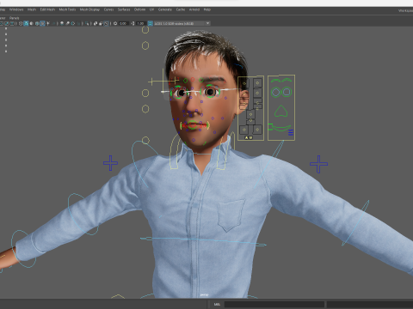Toggle the view transform icon
The height and width of the screenshot is (309, 413).
(150, 23)
